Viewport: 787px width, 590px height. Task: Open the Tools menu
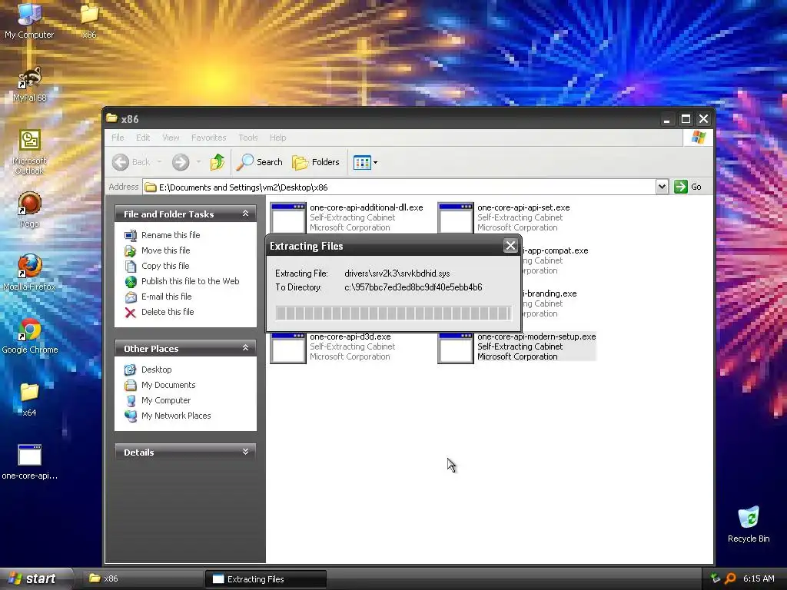pos(248,138)
